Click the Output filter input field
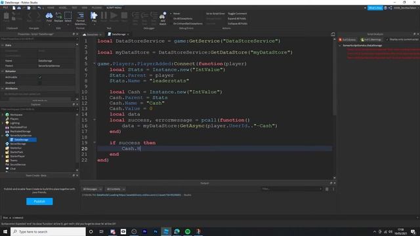 tap(291, 189)
